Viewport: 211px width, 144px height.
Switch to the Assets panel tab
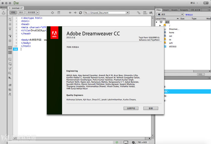[x=175, y=10]
